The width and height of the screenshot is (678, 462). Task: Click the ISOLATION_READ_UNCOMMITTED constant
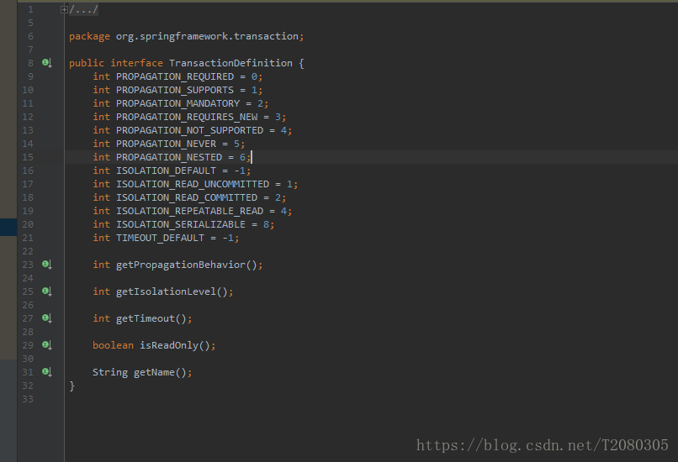193,184
